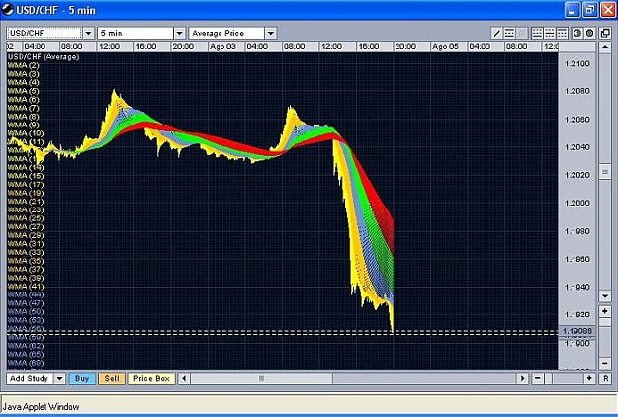Click the 1.1940 price axis label
The image size is (618, 417).
click(x=577, y=287)
